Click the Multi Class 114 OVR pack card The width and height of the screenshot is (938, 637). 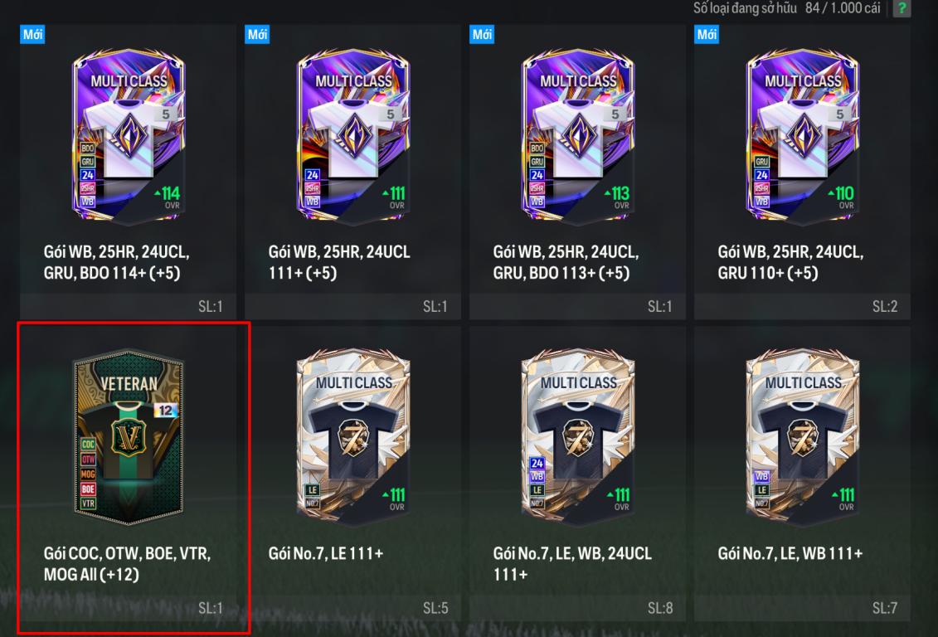click(x=129, y=136)
